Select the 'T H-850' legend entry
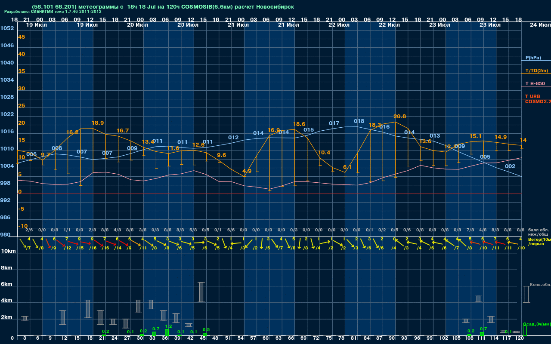This screenshot has width=551, height=344. [x=535, y=83]
